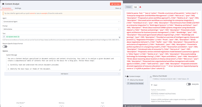Viewport: 202px width, 107px height.
Task: Click the 'RESPONSE FORMAT INSTRUCTIONS' text
Action: 163,94
